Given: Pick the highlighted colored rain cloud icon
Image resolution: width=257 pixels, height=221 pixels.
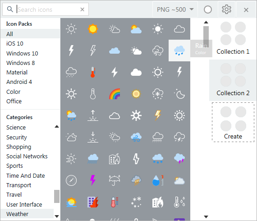Looking at the screenshot, I should click(179, 51).
